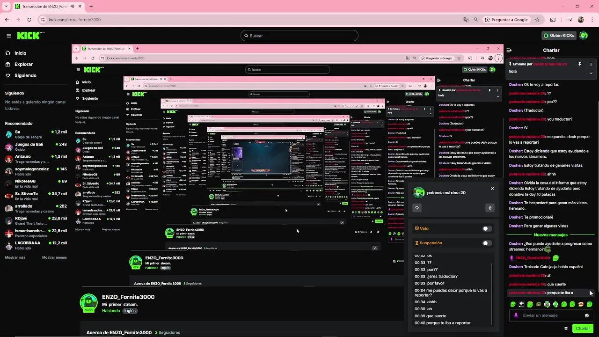Image resolution: width=599 pixels, height=337 pixels.
Task: Click the Dosher name beside 'Te promocionaré'
Action: point(516,217)
